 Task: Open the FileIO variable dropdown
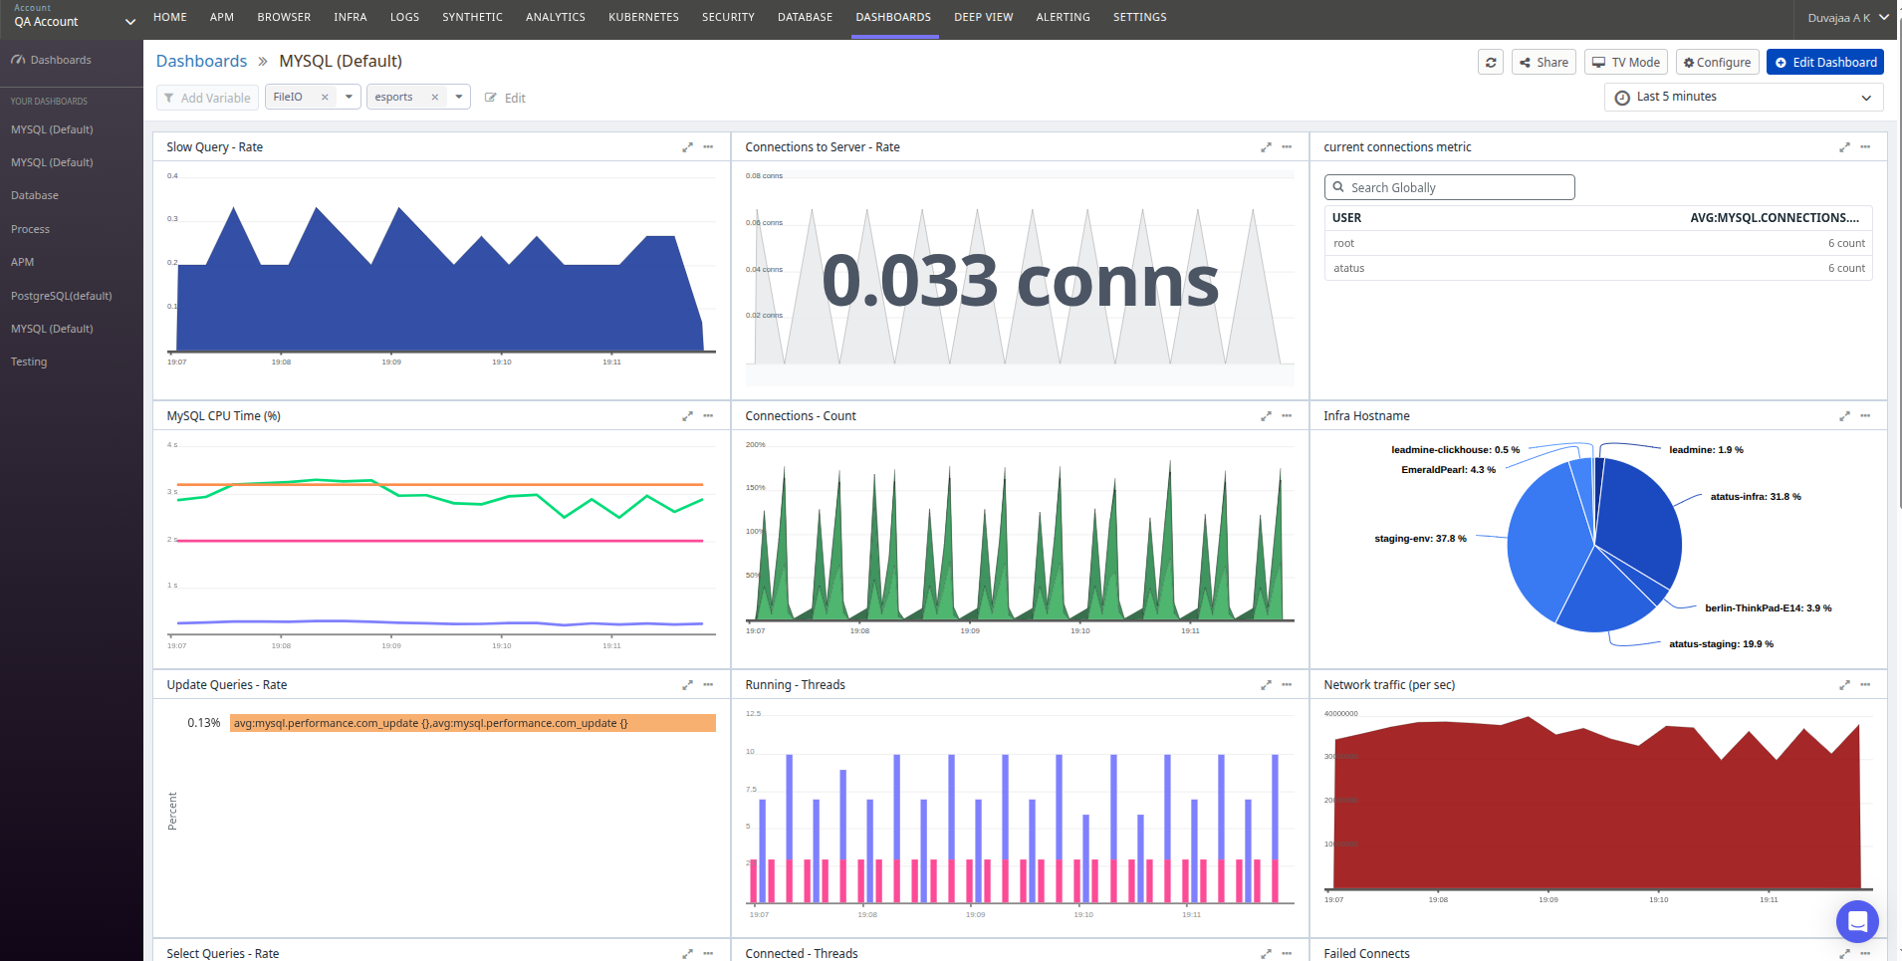(x=349, y=97)
